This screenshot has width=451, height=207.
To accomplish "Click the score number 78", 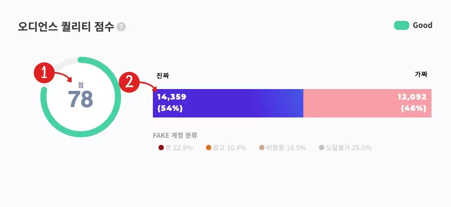I will [81, 99].
